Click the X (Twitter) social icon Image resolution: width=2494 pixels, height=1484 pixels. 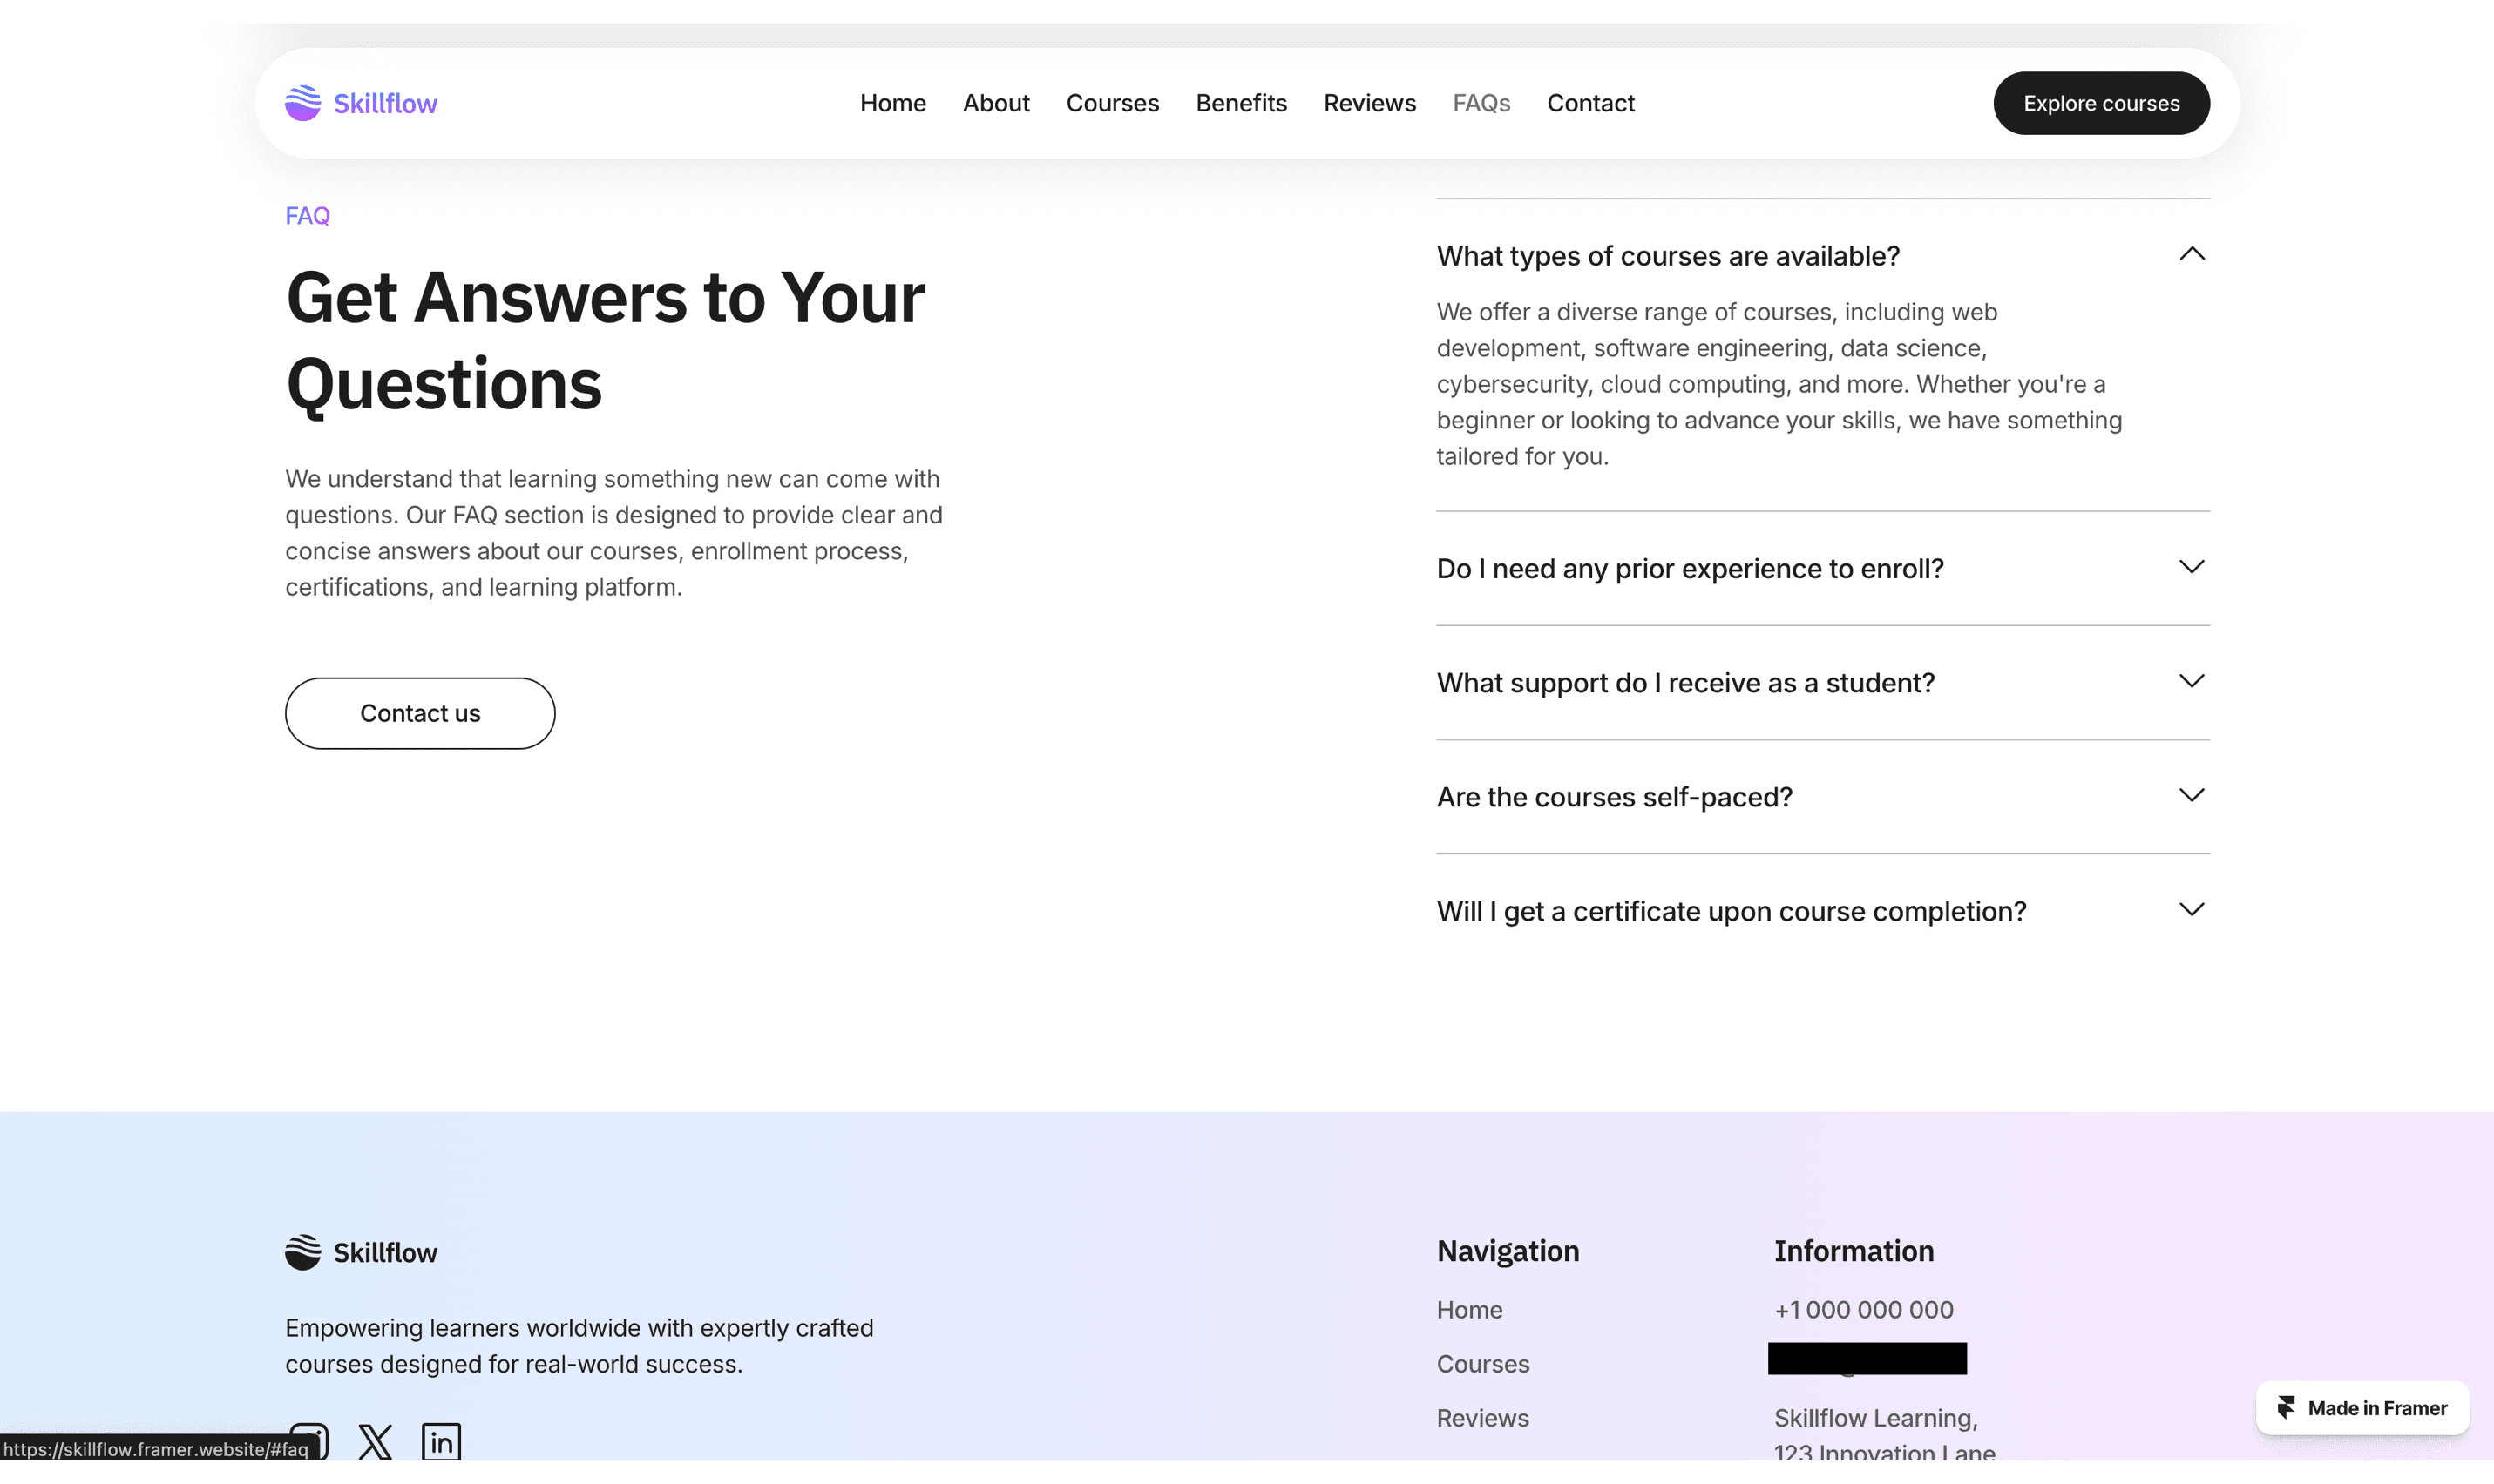pyautogui.click(x=376, y=1441)
